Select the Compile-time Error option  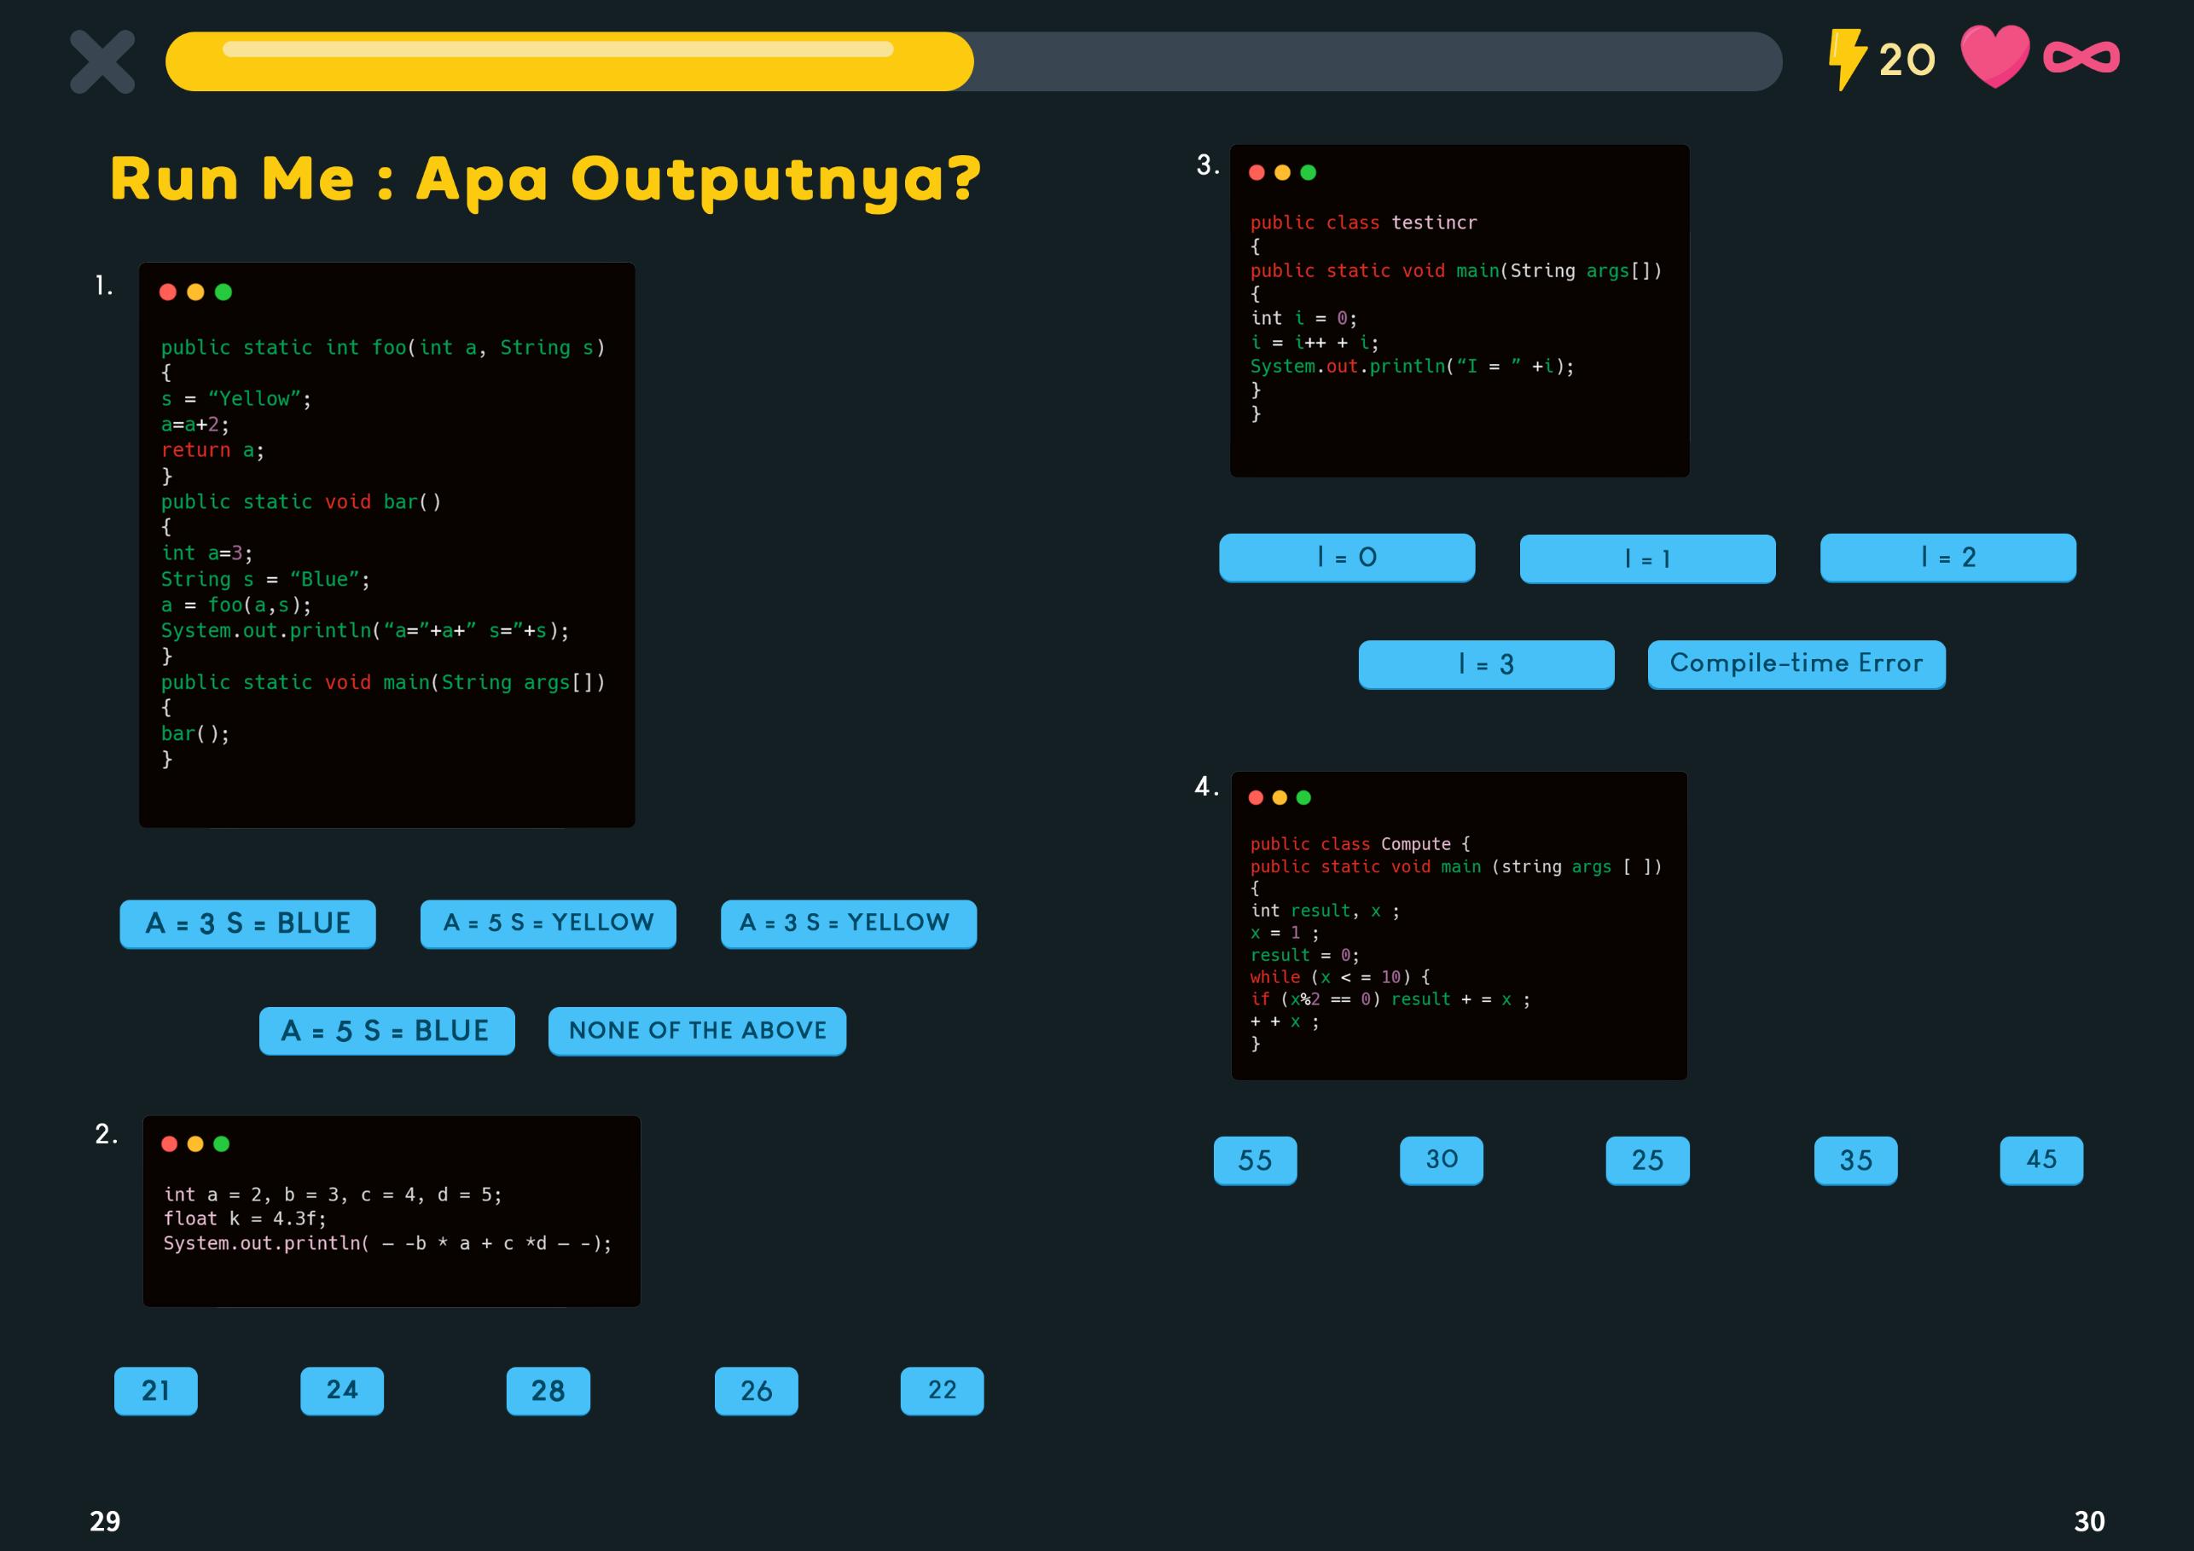click(x=1796, y=663)
